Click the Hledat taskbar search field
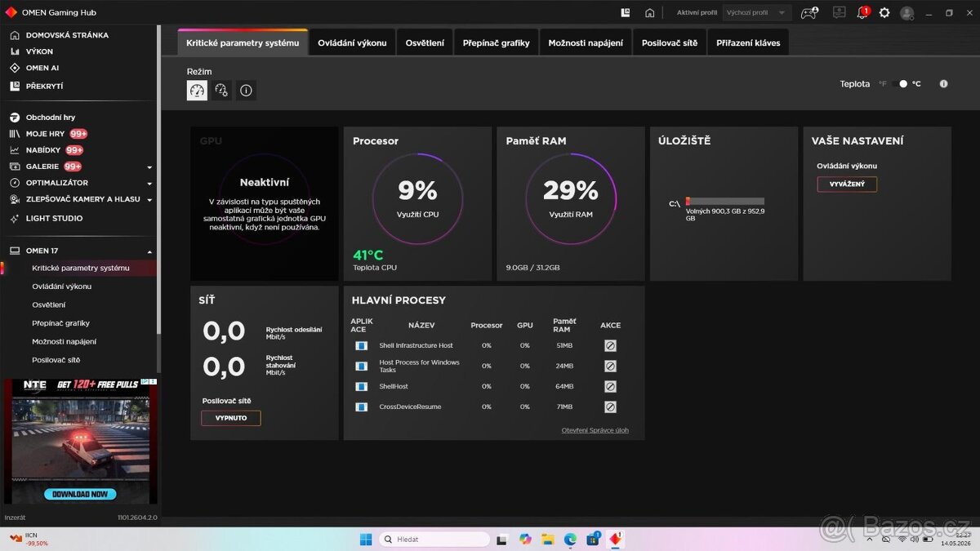 (434, 539)
